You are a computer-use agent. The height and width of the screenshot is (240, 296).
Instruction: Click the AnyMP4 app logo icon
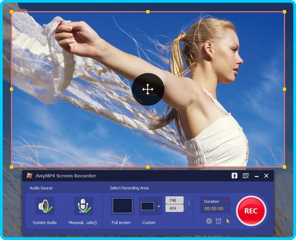tap(29, 176)
